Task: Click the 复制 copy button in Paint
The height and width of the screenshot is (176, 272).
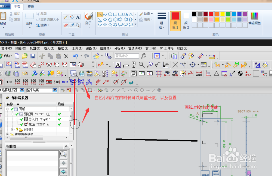Action: point(15,19)
